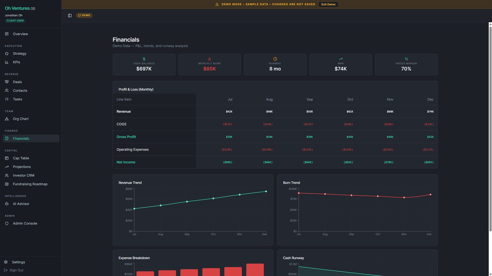Click the Nov data point on Burn Trend
The width and height of the screenshot is (492, 276).
point(404,198)
